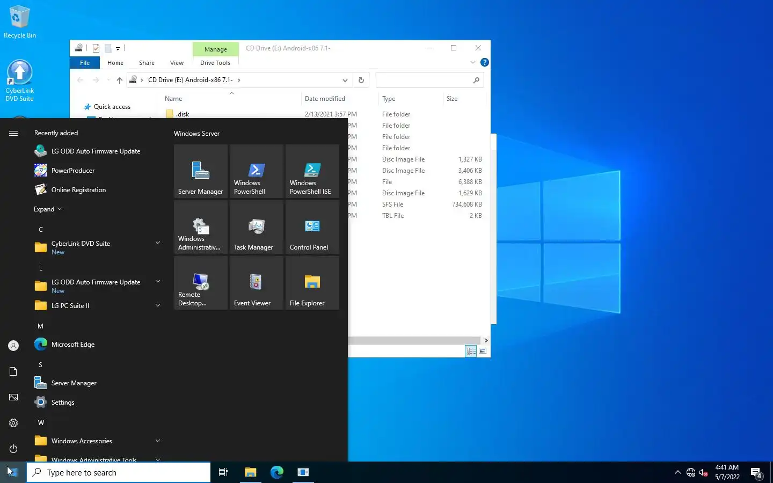Viewport: 773px width, 483px height.
Task: Switch to the Home ribbon tab
Action: coord(115,63)
